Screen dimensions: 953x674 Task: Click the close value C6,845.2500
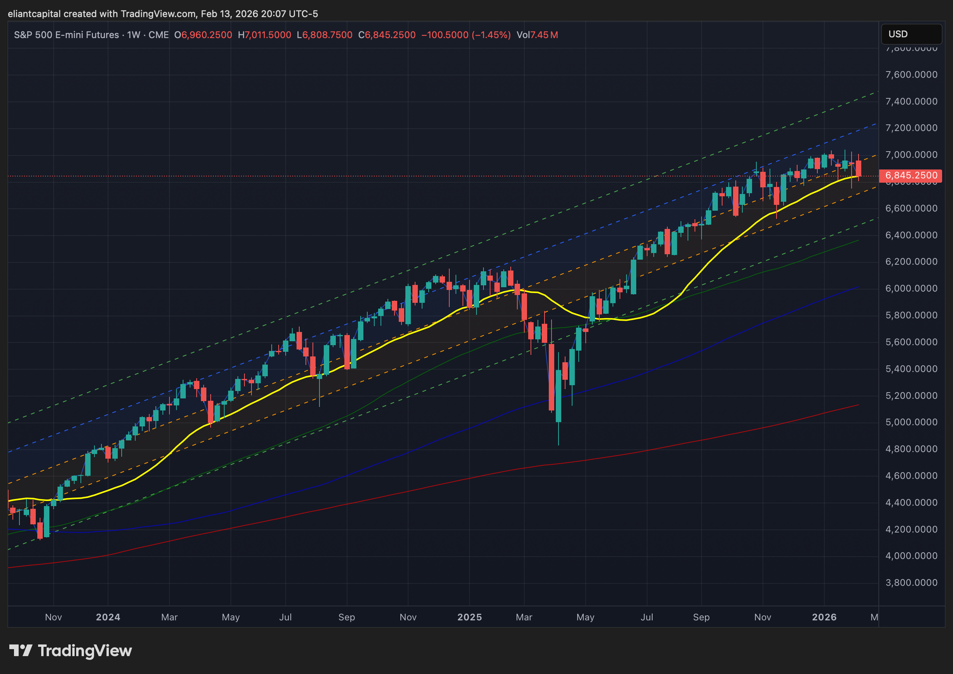pyautogui.click(x=386, y=35)
